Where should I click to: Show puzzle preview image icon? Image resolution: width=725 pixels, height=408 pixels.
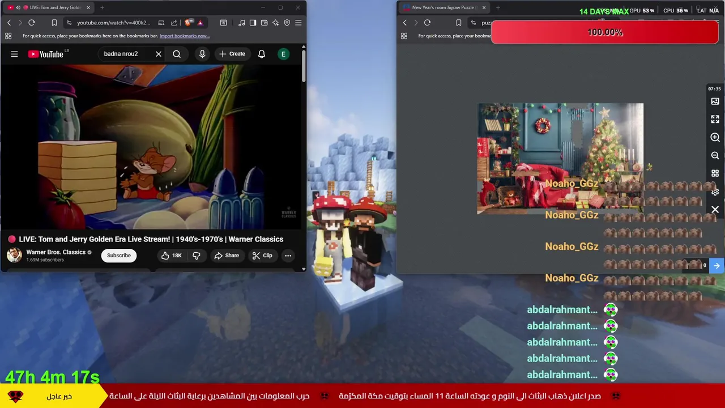715,101
